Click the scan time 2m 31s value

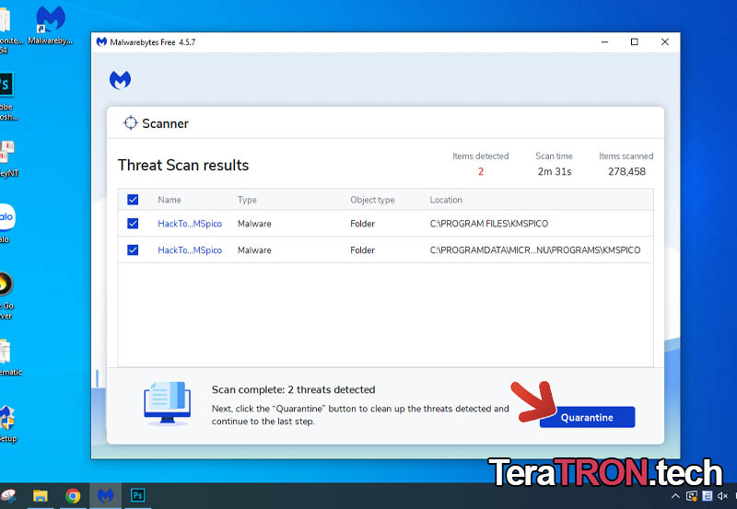click(555, 171)
